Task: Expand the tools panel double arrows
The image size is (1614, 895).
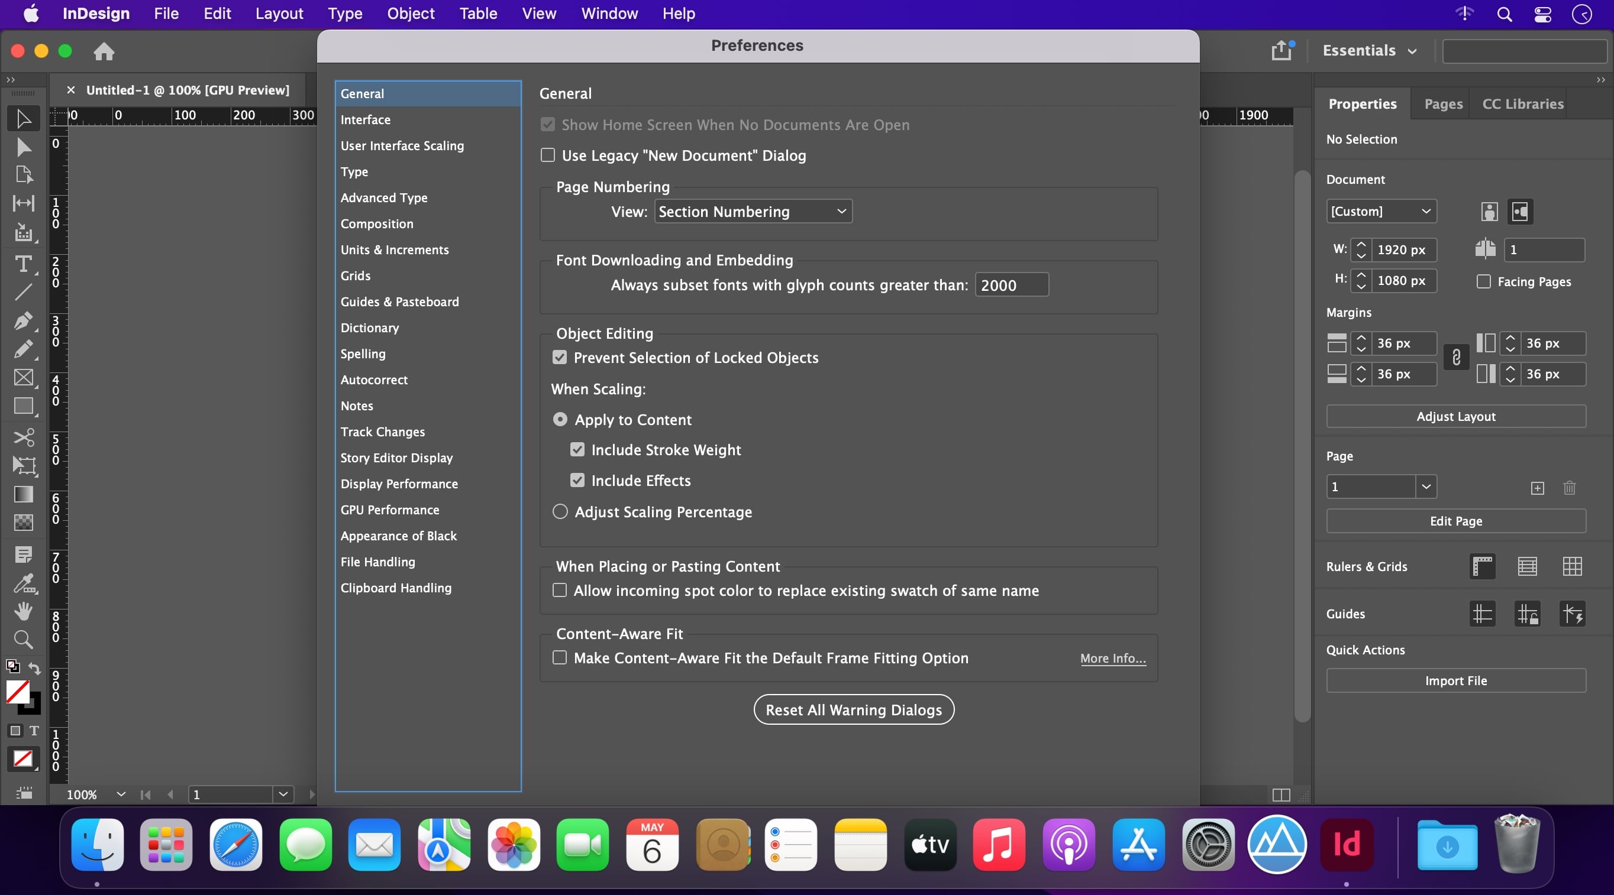Action: [x=11, y=79]
